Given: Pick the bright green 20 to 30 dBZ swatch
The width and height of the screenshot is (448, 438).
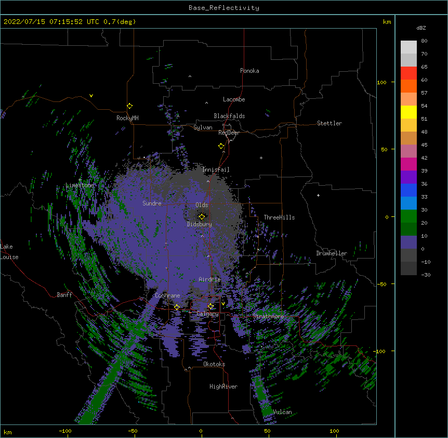Looking at the screenshot, I should pyautogui.click(x=409, y=216).
